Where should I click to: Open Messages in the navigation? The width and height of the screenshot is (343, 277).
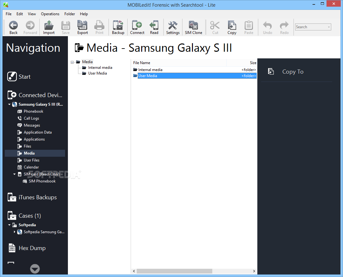(32, 125)
